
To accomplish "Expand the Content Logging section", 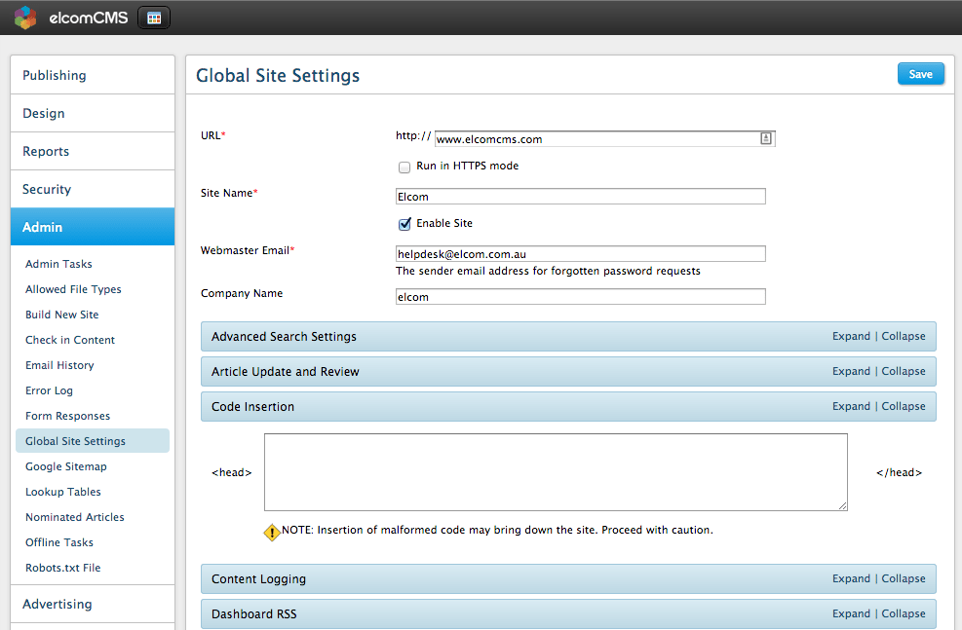I will pyautogui.click(x=850, y=578).
